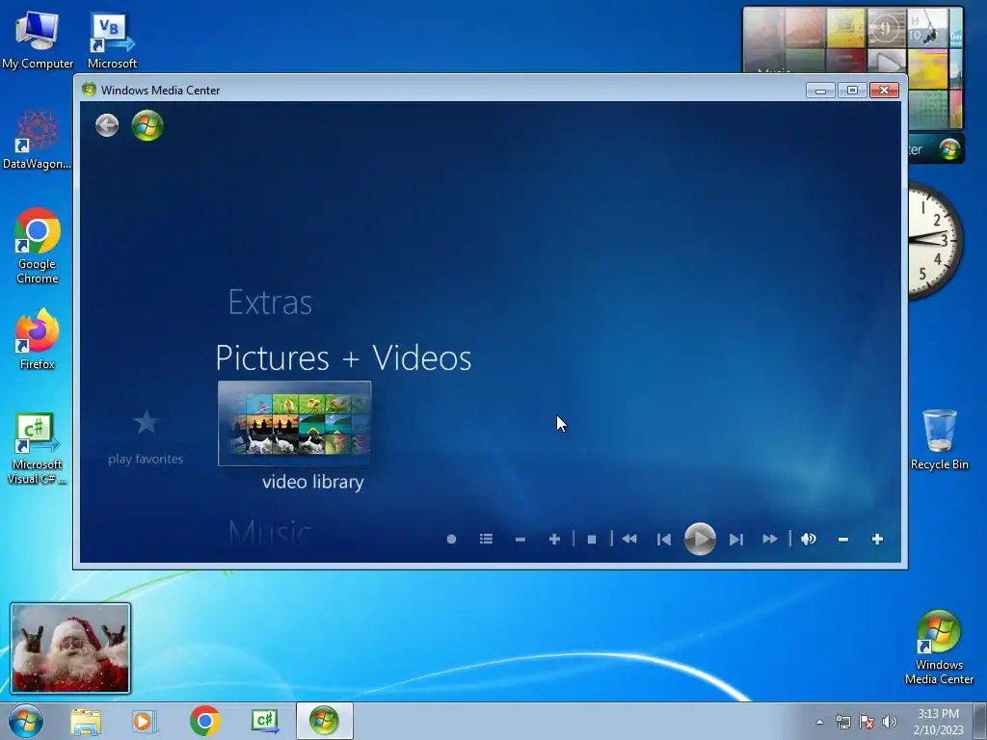This screenshot has height=740, width=987.
Task: Mute the Media Center volume
Action: pyautogui.click(x=809, y=539)
